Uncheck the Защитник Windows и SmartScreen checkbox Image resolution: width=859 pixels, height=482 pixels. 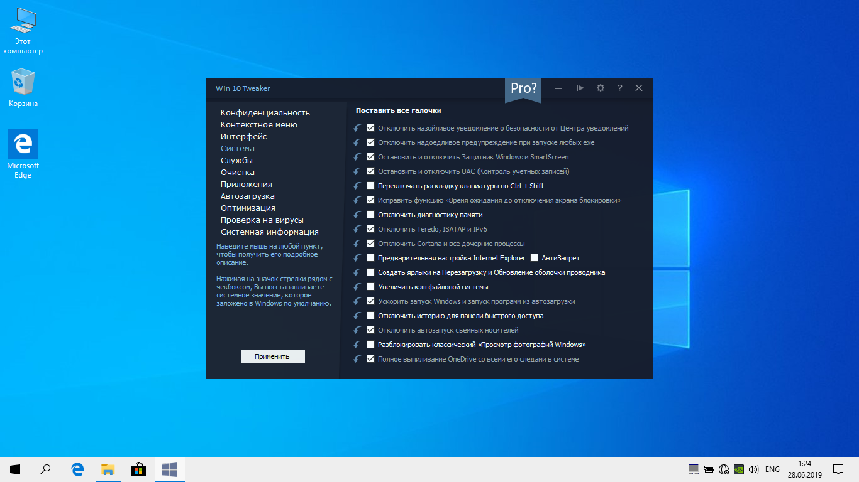point(371,157)
